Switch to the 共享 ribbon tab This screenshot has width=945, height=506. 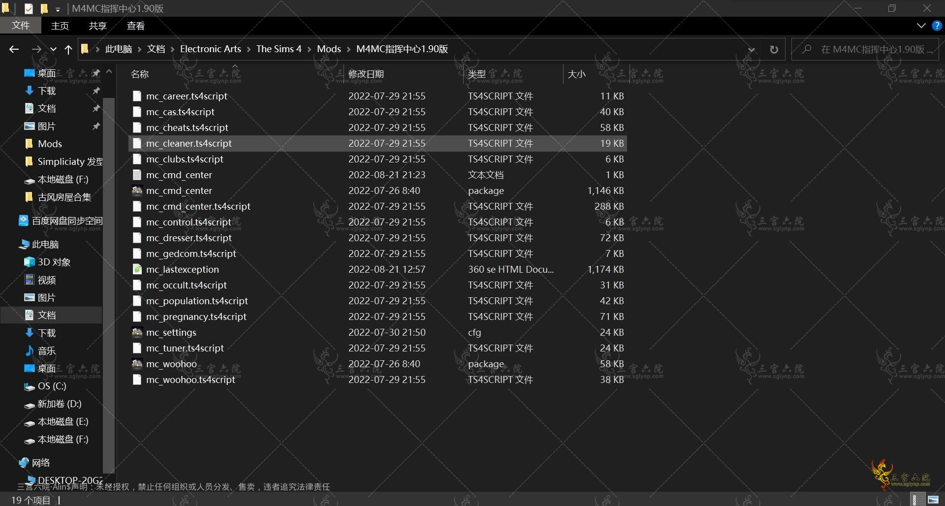click(97, 26)
